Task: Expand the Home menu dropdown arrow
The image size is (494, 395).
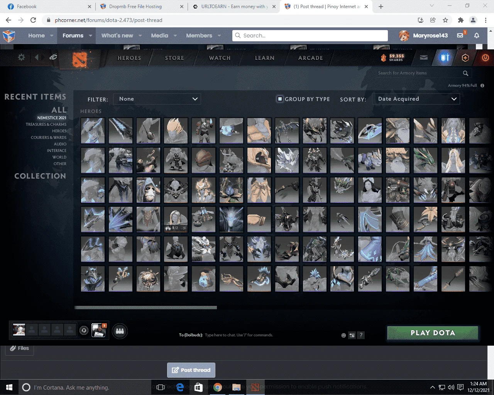Action: click(52, 35)
